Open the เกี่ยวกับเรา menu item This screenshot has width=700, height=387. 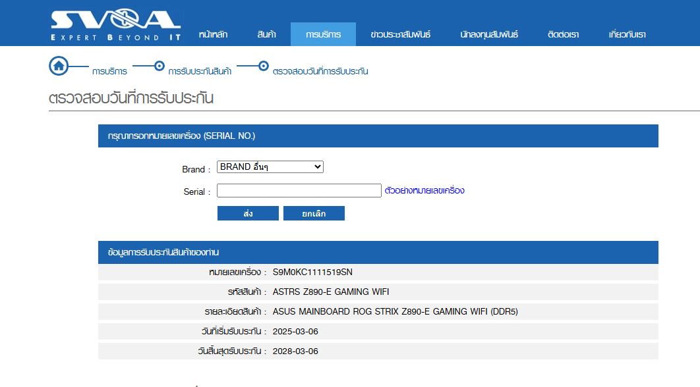click(x=627, y=34)
